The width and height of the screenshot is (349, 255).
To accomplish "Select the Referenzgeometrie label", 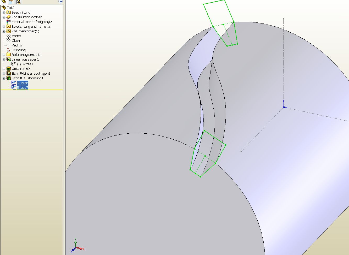I will [x=26, y=55].
